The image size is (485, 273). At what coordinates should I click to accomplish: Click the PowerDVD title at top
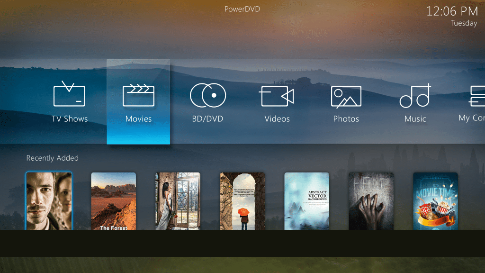click(242, 9)
